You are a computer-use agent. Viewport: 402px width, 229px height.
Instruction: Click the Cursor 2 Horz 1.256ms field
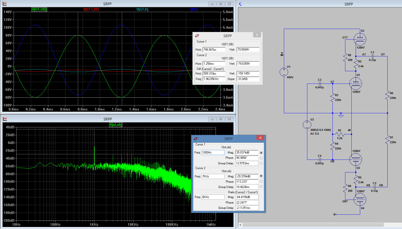coord(214,64)
